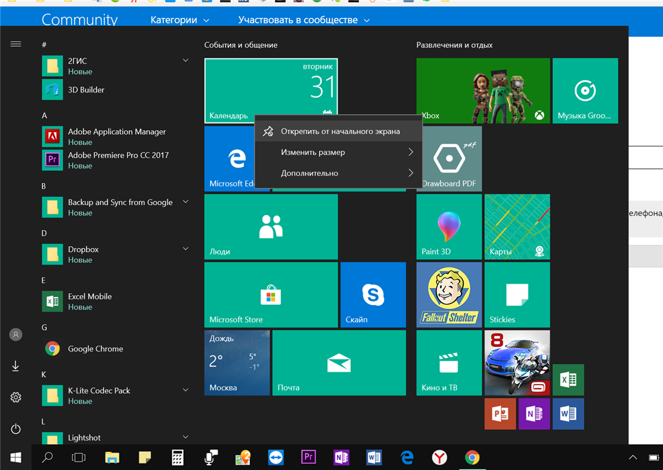Open the Категории dropdown in Community header
663x470 pixels.
[180, 20]
